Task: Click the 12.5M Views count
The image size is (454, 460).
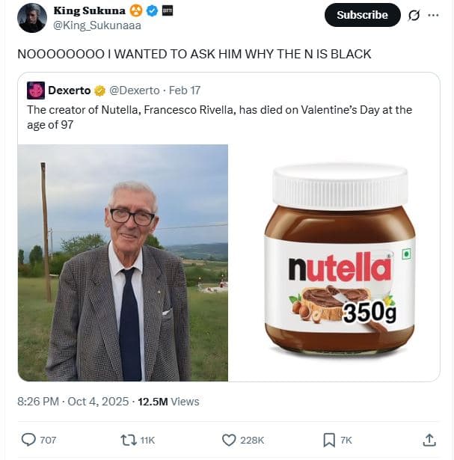Action: click(166, 402)
